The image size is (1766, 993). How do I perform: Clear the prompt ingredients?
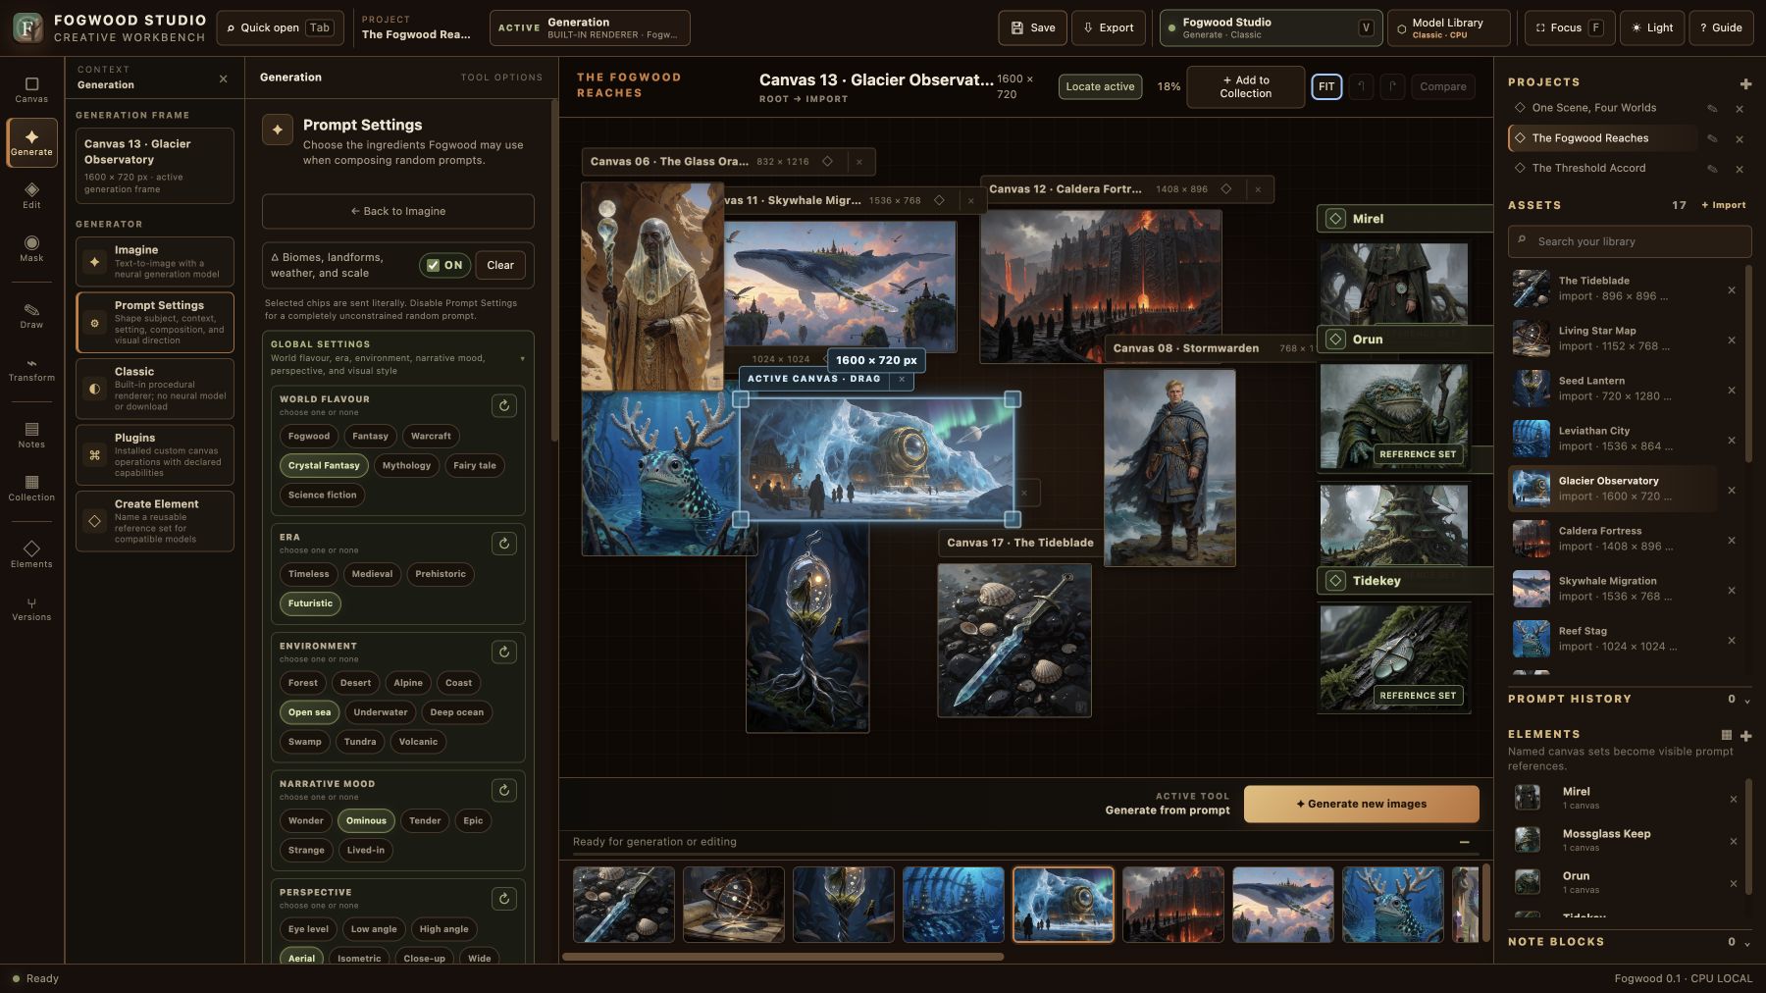pyautogui.click(x=500, y=265)
